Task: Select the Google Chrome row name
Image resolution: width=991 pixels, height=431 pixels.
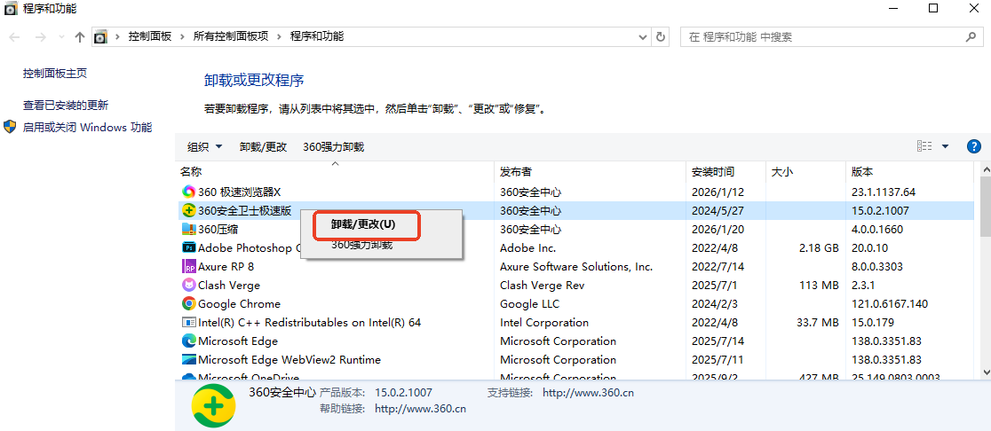Action: tap(239, 303)
